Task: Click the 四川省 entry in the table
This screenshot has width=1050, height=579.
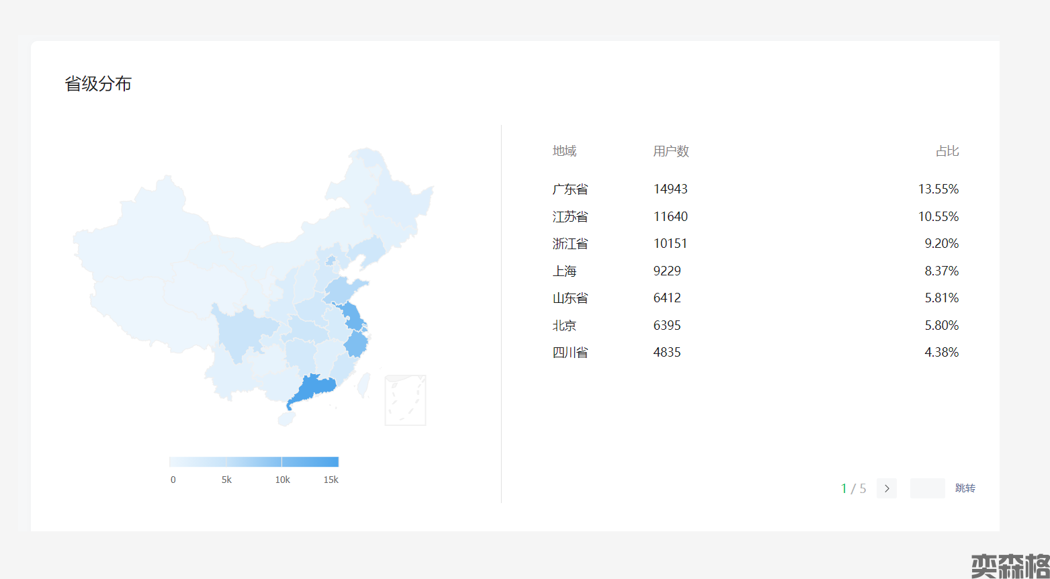Action: pyautogui.click(x=570, y=353)
